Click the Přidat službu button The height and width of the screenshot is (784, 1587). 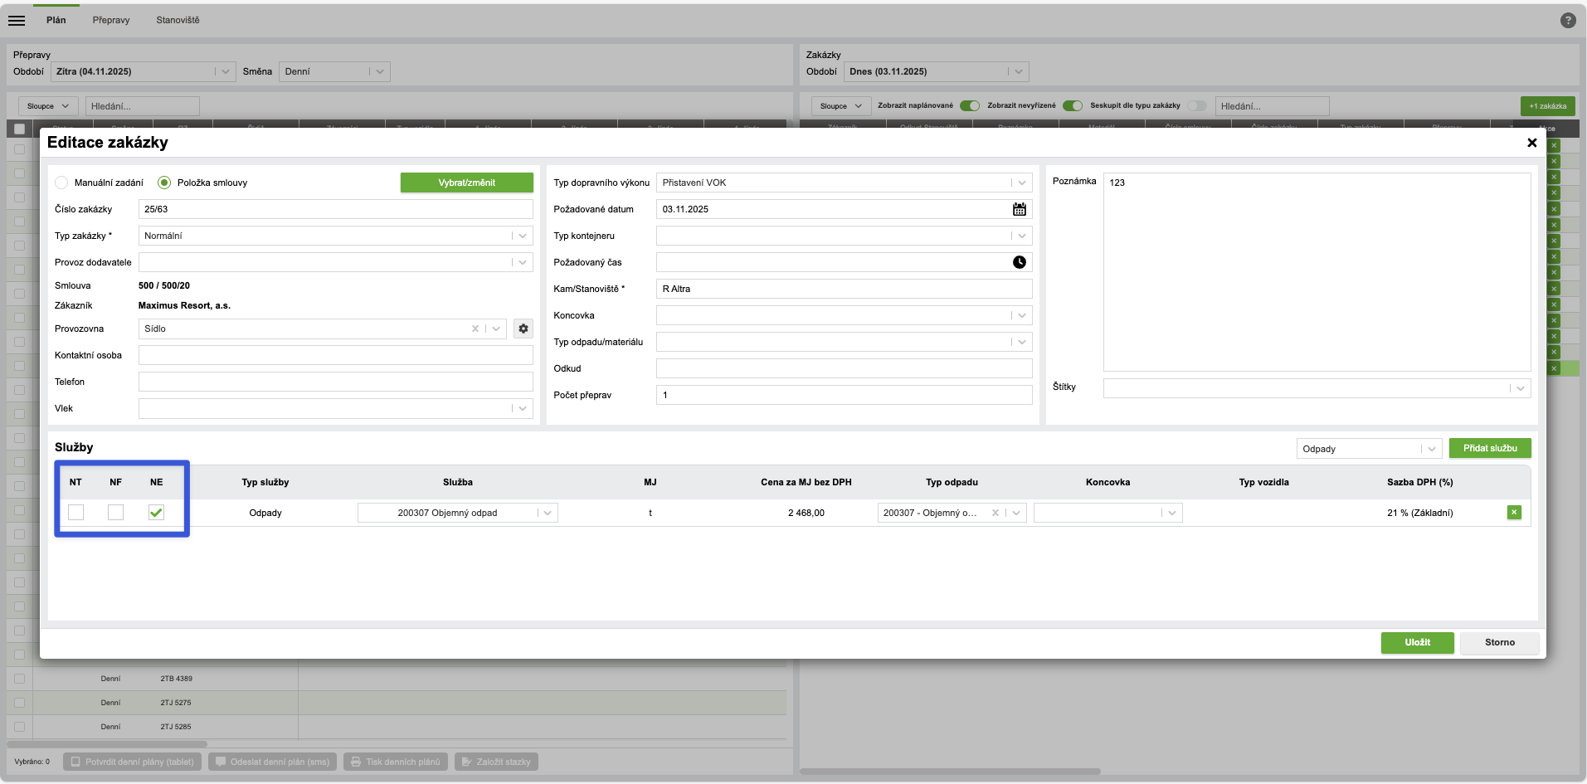[x=1490, y=449]
